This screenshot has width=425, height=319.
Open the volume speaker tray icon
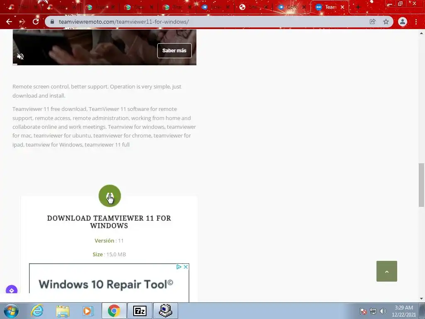383,311
